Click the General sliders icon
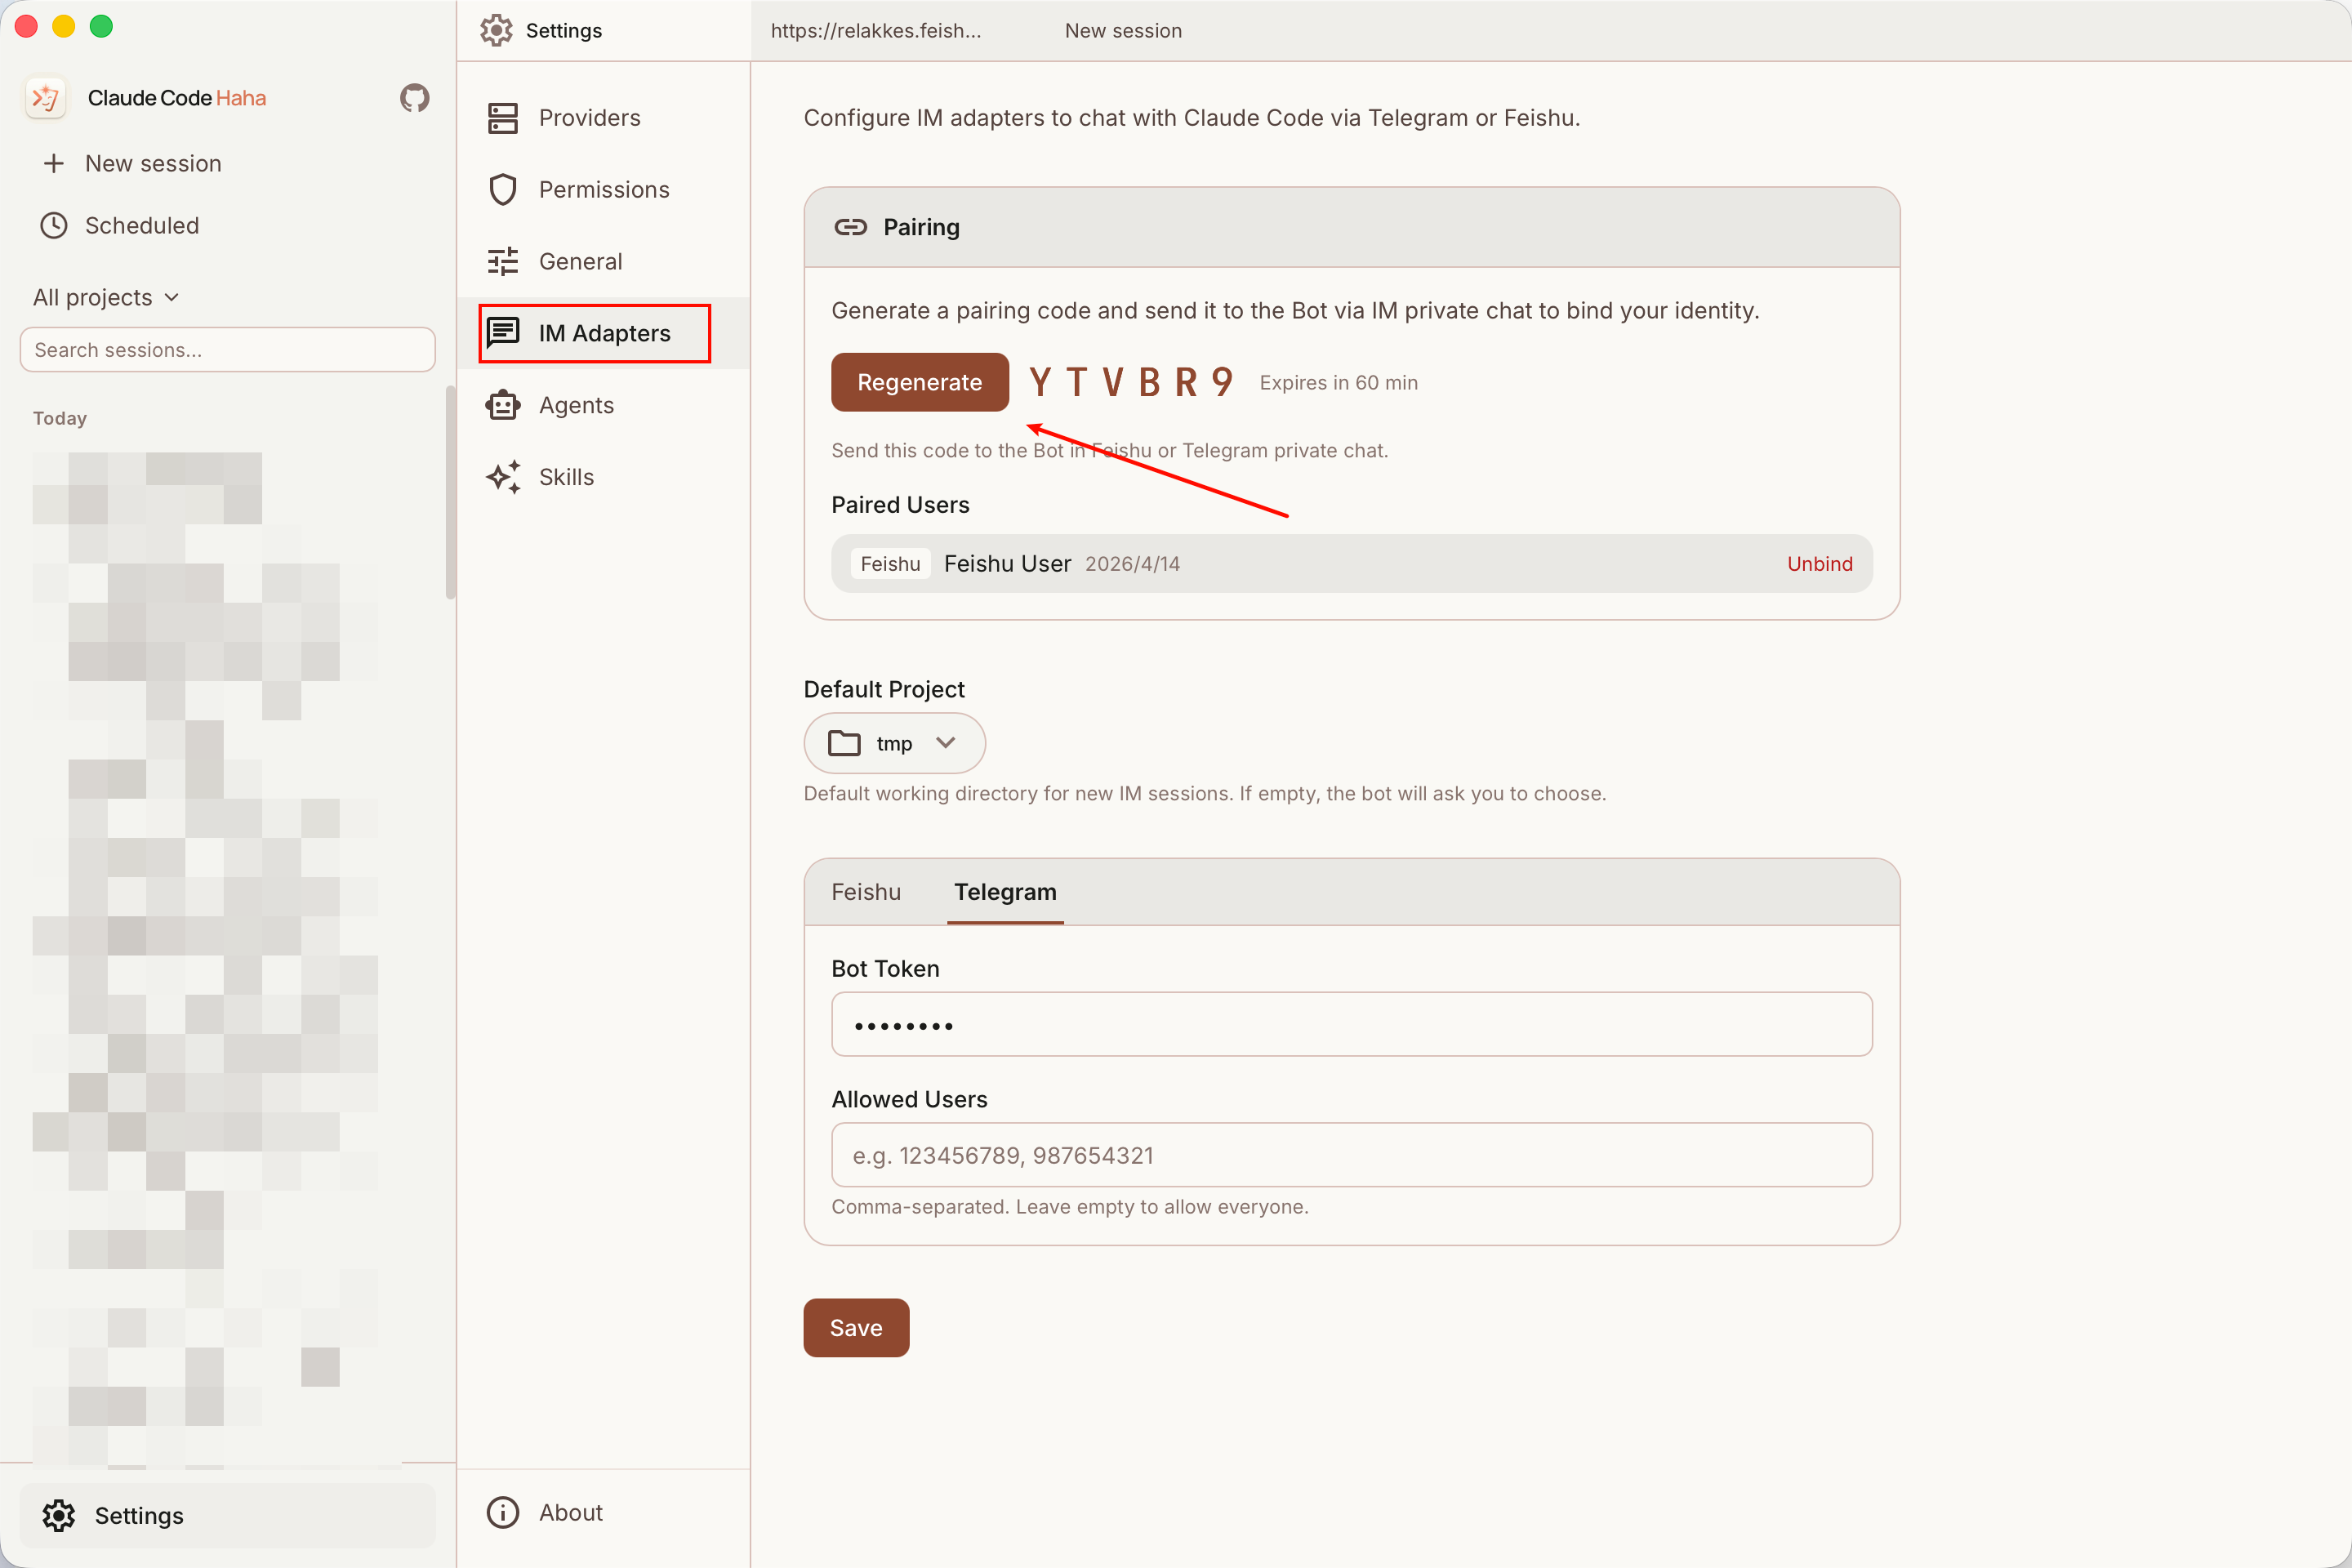The image size is (2352, 1568). (x=502, y=262)
